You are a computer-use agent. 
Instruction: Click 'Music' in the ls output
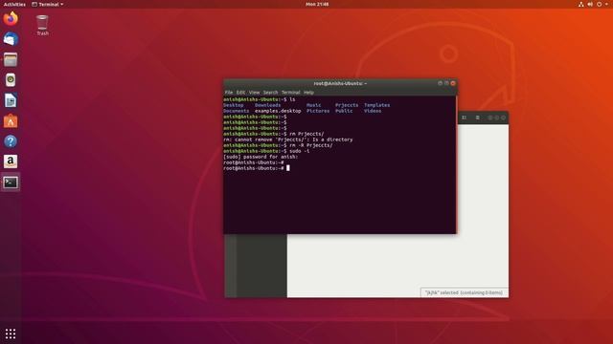(313, 105)
